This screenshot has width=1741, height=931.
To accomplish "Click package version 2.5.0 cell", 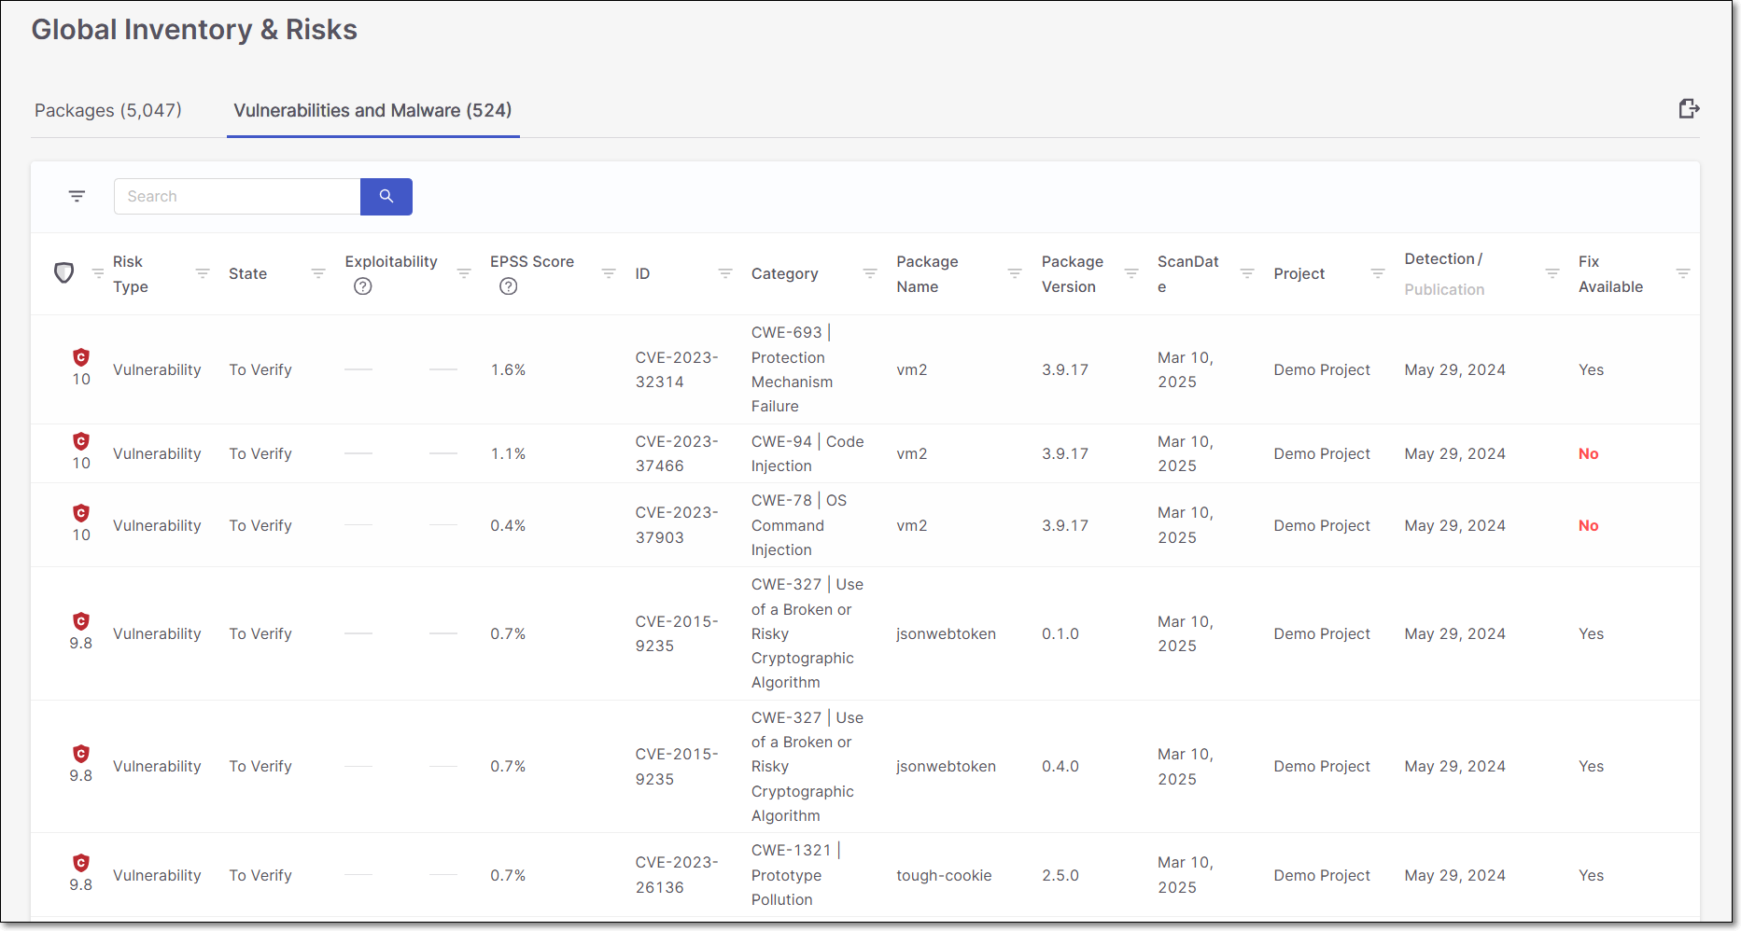I will point(1060,875).
